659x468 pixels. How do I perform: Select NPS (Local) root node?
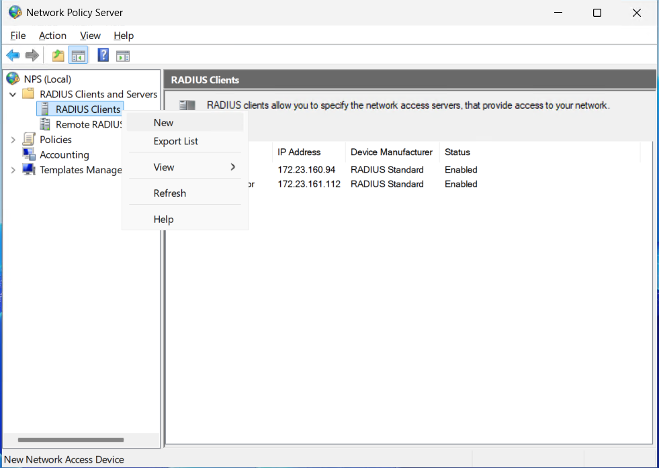click(48, 79)
